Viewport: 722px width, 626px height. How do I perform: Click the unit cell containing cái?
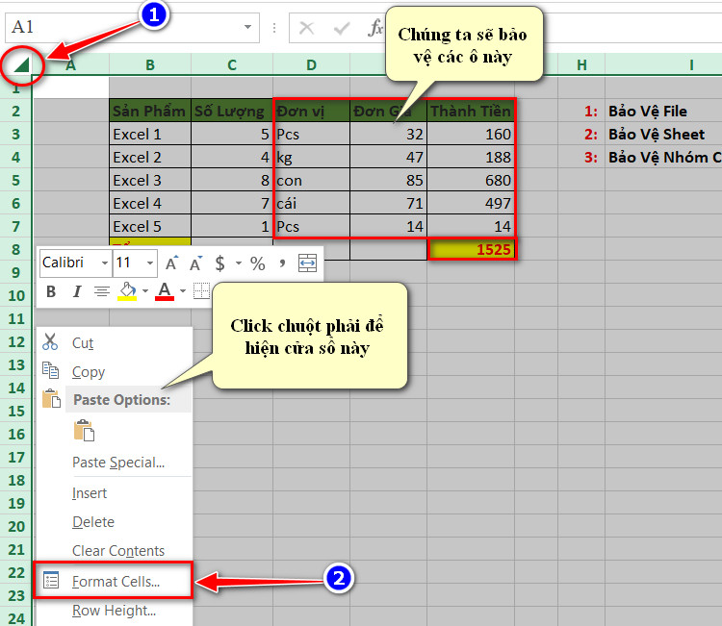tap(312, 203)
